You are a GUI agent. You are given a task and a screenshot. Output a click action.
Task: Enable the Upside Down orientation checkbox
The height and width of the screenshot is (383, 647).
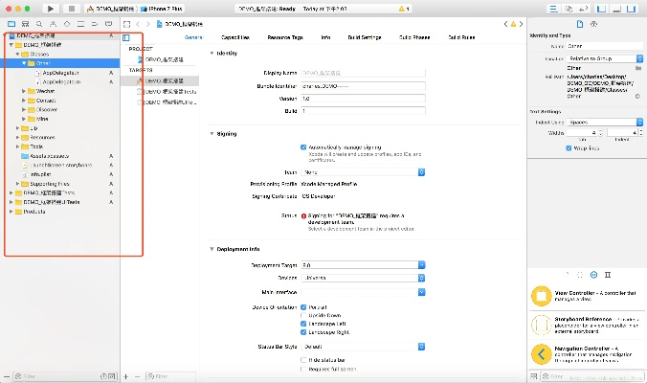coord(303,314)
